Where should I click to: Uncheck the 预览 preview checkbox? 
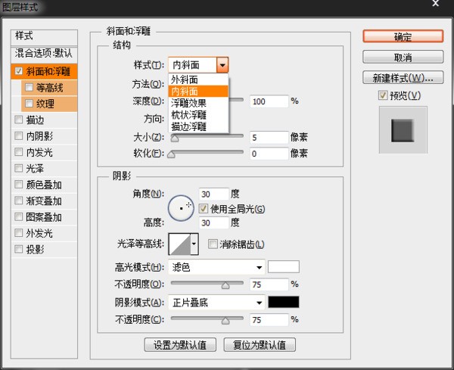tap(384, 95)
